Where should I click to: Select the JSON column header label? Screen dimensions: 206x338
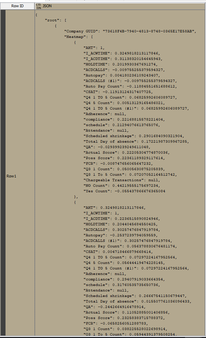tap(47, 6)
